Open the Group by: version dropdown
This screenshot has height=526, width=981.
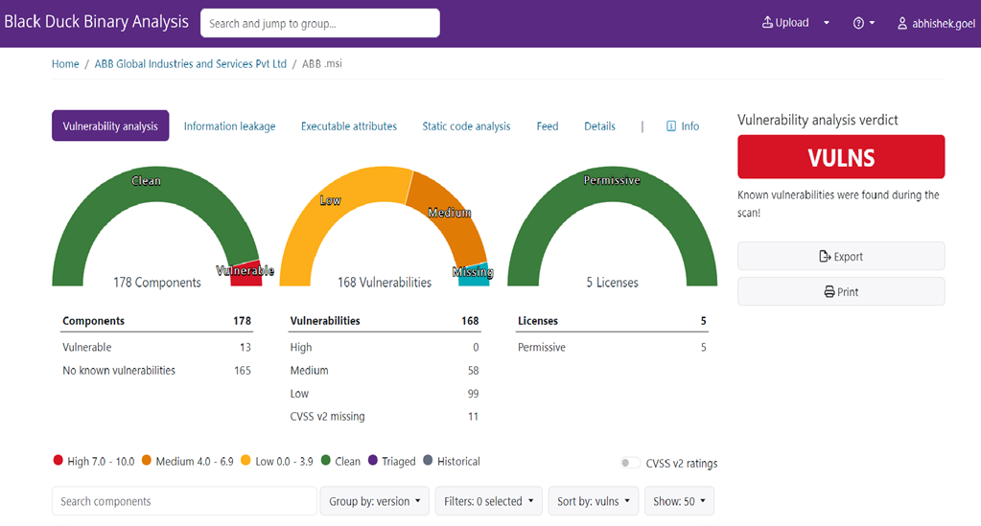pyautogui.click(x=375, y=501)
